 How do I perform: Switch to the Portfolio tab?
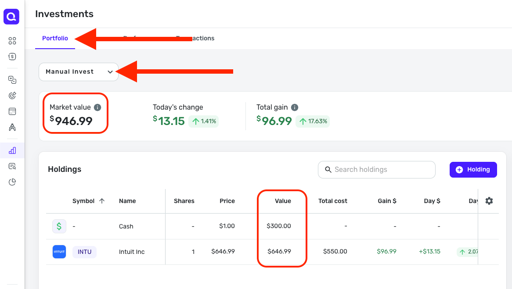click(55, 39)
